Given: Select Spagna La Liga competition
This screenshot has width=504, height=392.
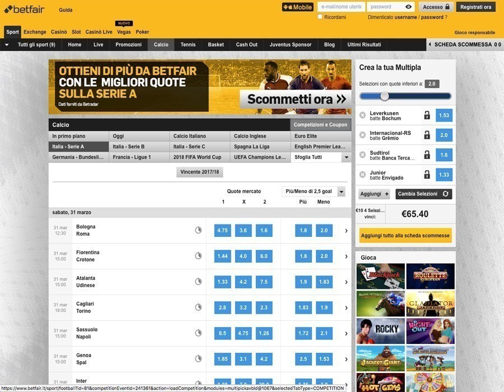Looking at the screenshot, I should pyautogui.click(x=260, y=147).
